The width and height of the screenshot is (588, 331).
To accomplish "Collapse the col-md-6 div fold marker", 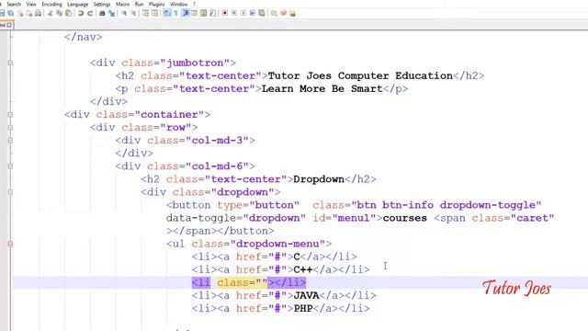I will [x=10, y=166].
